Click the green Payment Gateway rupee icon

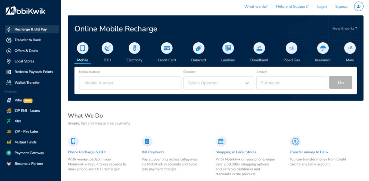click(9, 153)
